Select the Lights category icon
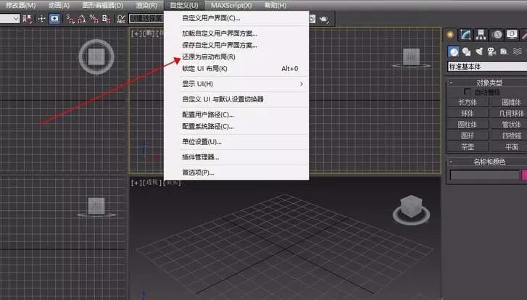This screenshot has height=300, width=527. [479, 51]
